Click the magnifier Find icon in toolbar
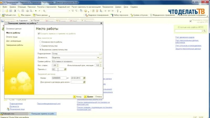This screenshot has height=118, width=210. (44, 11)
